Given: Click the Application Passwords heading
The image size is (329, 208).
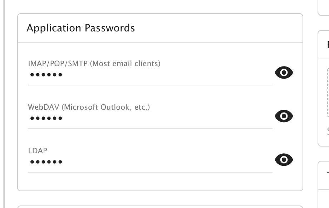Looking at the screenshot, I should (81, 28).
